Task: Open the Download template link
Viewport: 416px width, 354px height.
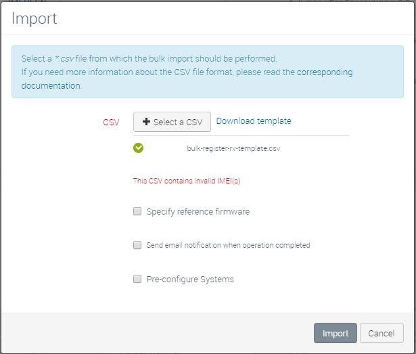Action: pyautogui.click(x=254, y=121)
